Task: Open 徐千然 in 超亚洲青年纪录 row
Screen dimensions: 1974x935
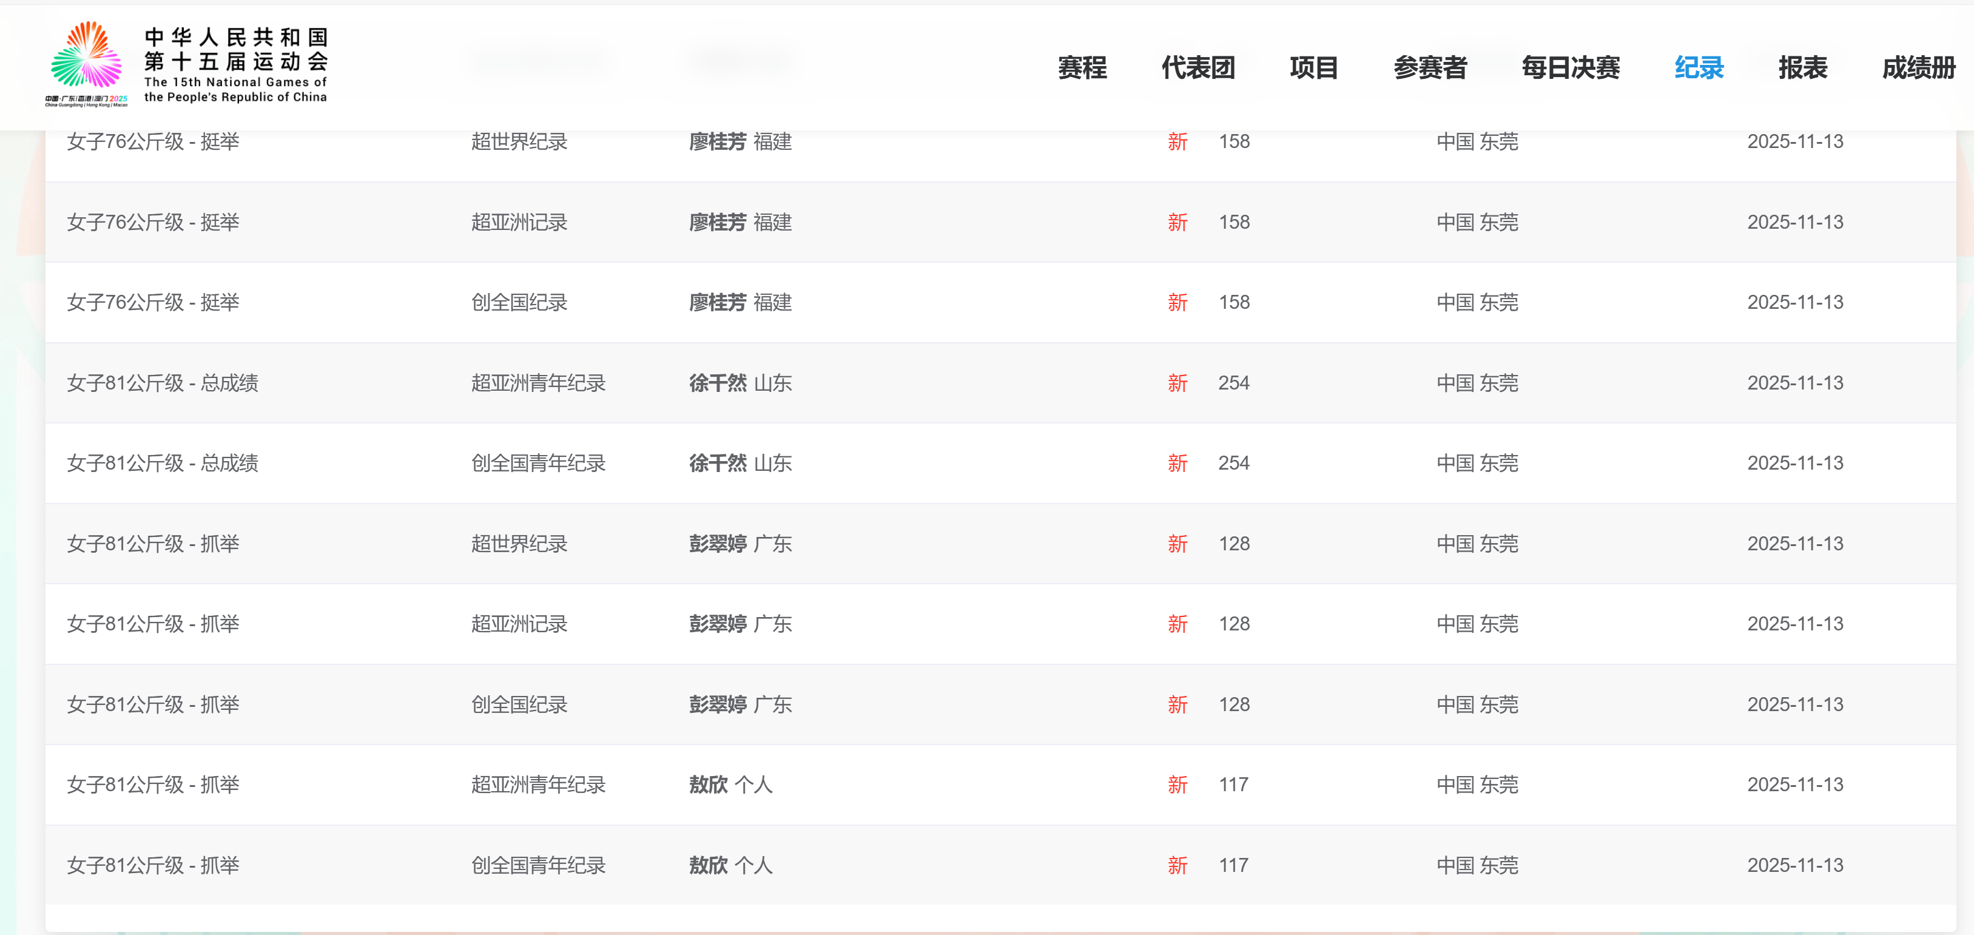Action: [717, 383]
